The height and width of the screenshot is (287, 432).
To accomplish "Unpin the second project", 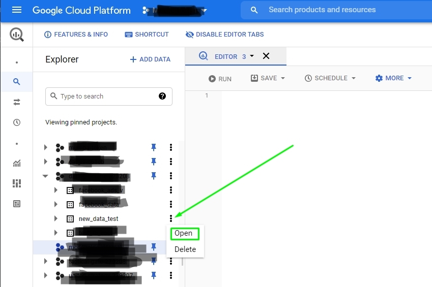I will (154, 161).
